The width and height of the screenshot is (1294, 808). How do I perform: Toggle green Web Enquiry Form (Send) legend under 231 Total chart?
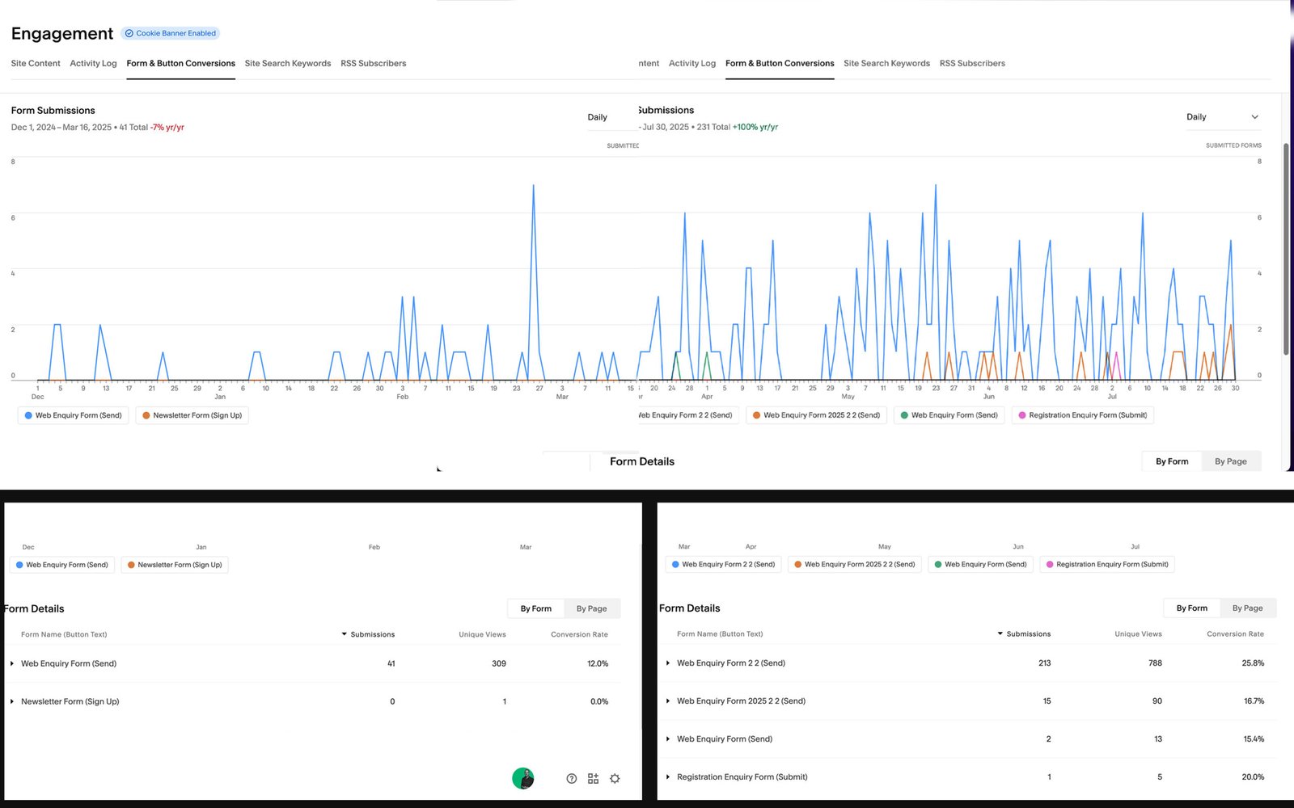pos(949,415)
